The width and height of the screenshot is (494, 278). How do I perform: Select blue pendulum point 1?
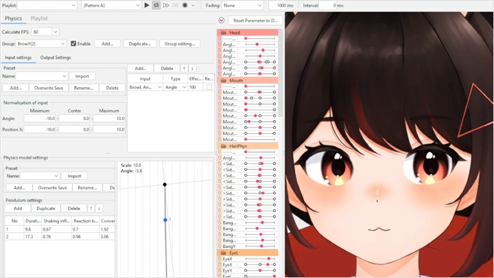tap(165, 220)
